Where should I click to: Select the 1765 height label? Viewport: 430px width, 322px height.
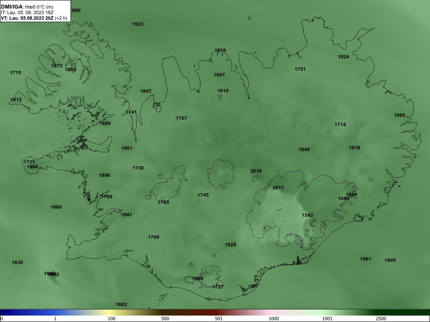click(163, 203)
